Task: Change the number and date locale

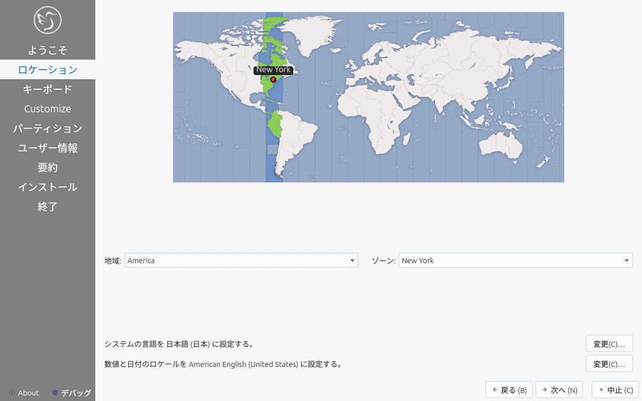Action: (609, 364)
